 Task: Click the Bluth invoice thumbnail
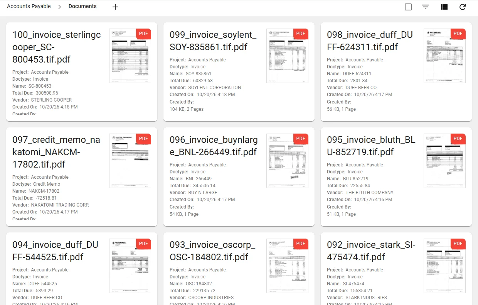coord(444,161)
